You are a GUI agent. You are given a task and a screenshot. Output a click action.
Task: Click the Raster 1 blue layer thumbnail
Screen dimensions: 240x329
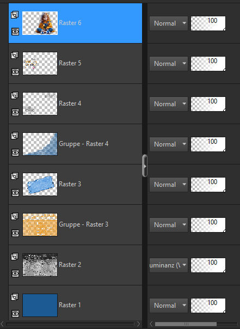point(40,305)
